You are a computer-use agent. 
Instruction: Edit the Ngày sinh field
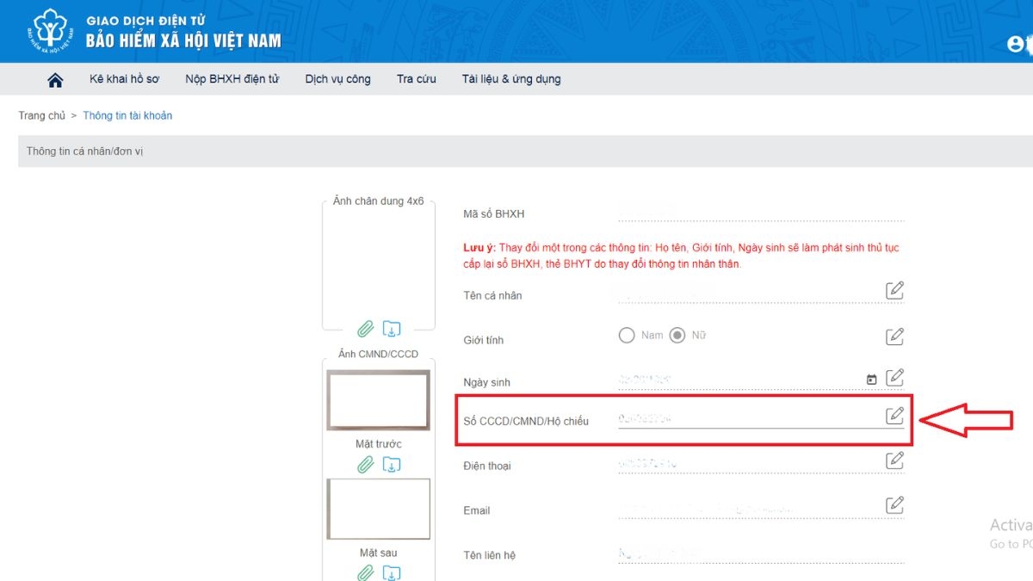(x=895, y=377)
